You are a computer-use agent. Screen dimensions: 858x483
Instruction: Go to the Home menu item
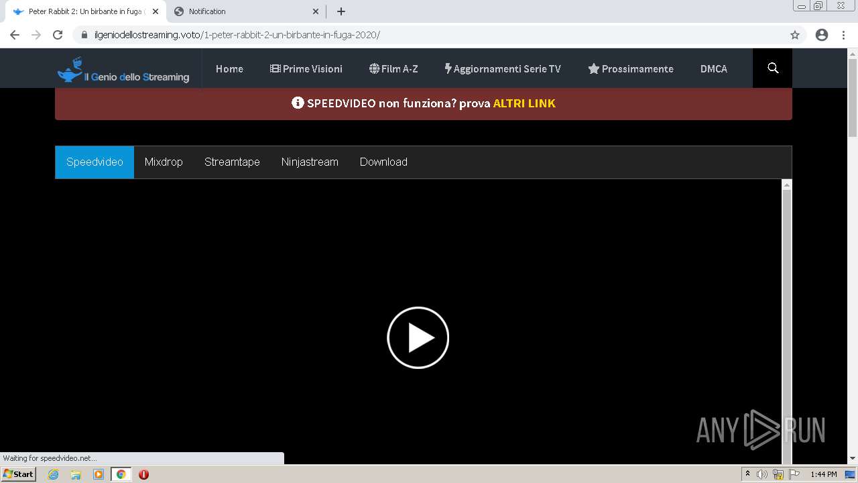pyautogui.click(x=229, y=68)
